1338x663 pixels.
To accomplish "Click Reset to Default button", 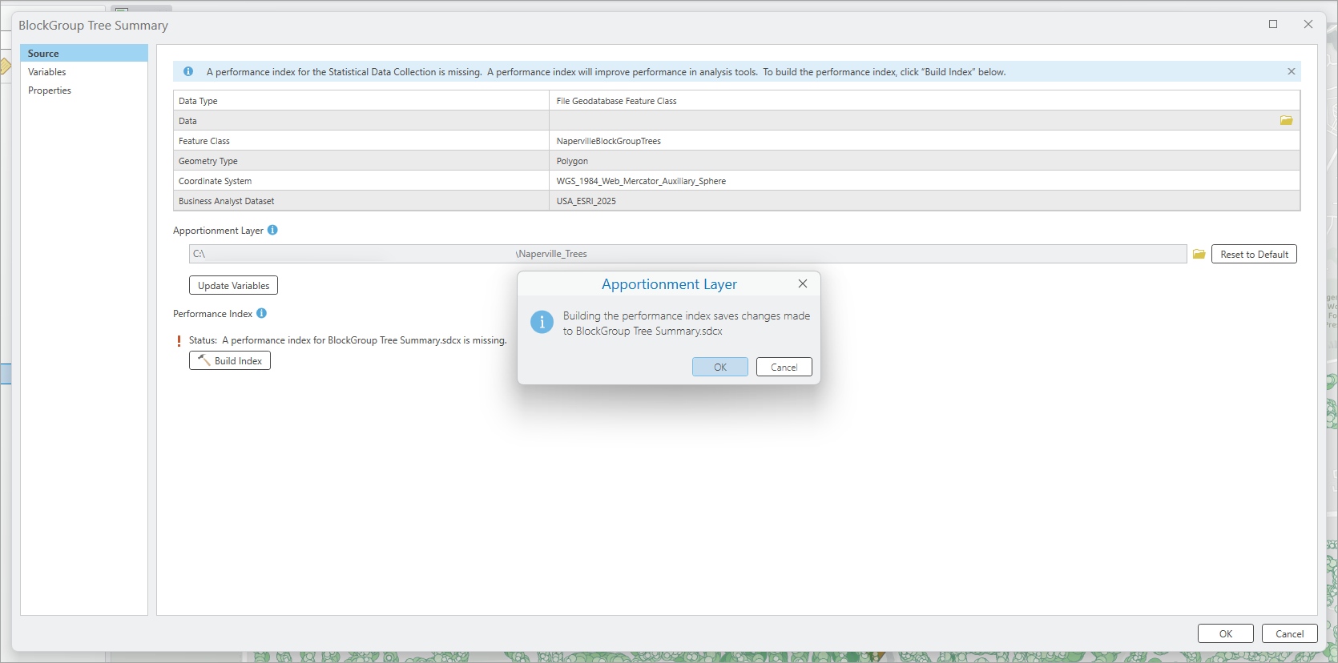I will [1254, 254].
